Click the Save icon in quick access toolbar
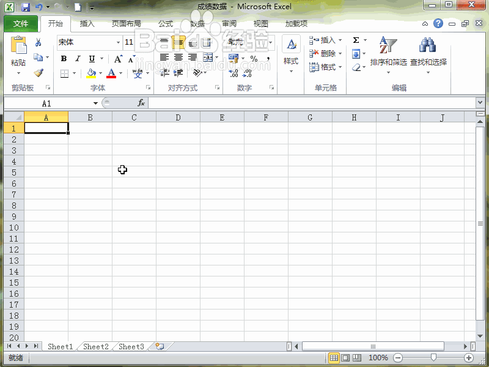 tap(26, 7)
